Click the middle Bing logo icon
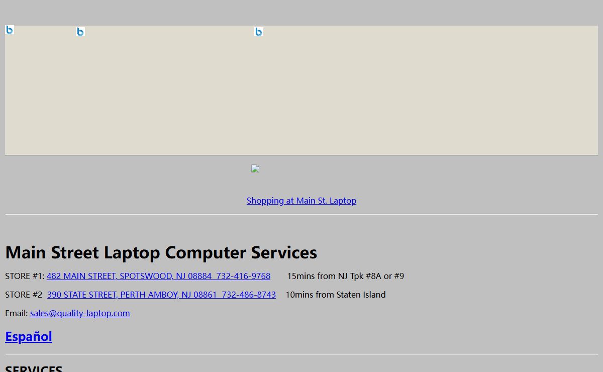Image resolution: width=603 pixels, height=372 pixels. coord(80,32)
